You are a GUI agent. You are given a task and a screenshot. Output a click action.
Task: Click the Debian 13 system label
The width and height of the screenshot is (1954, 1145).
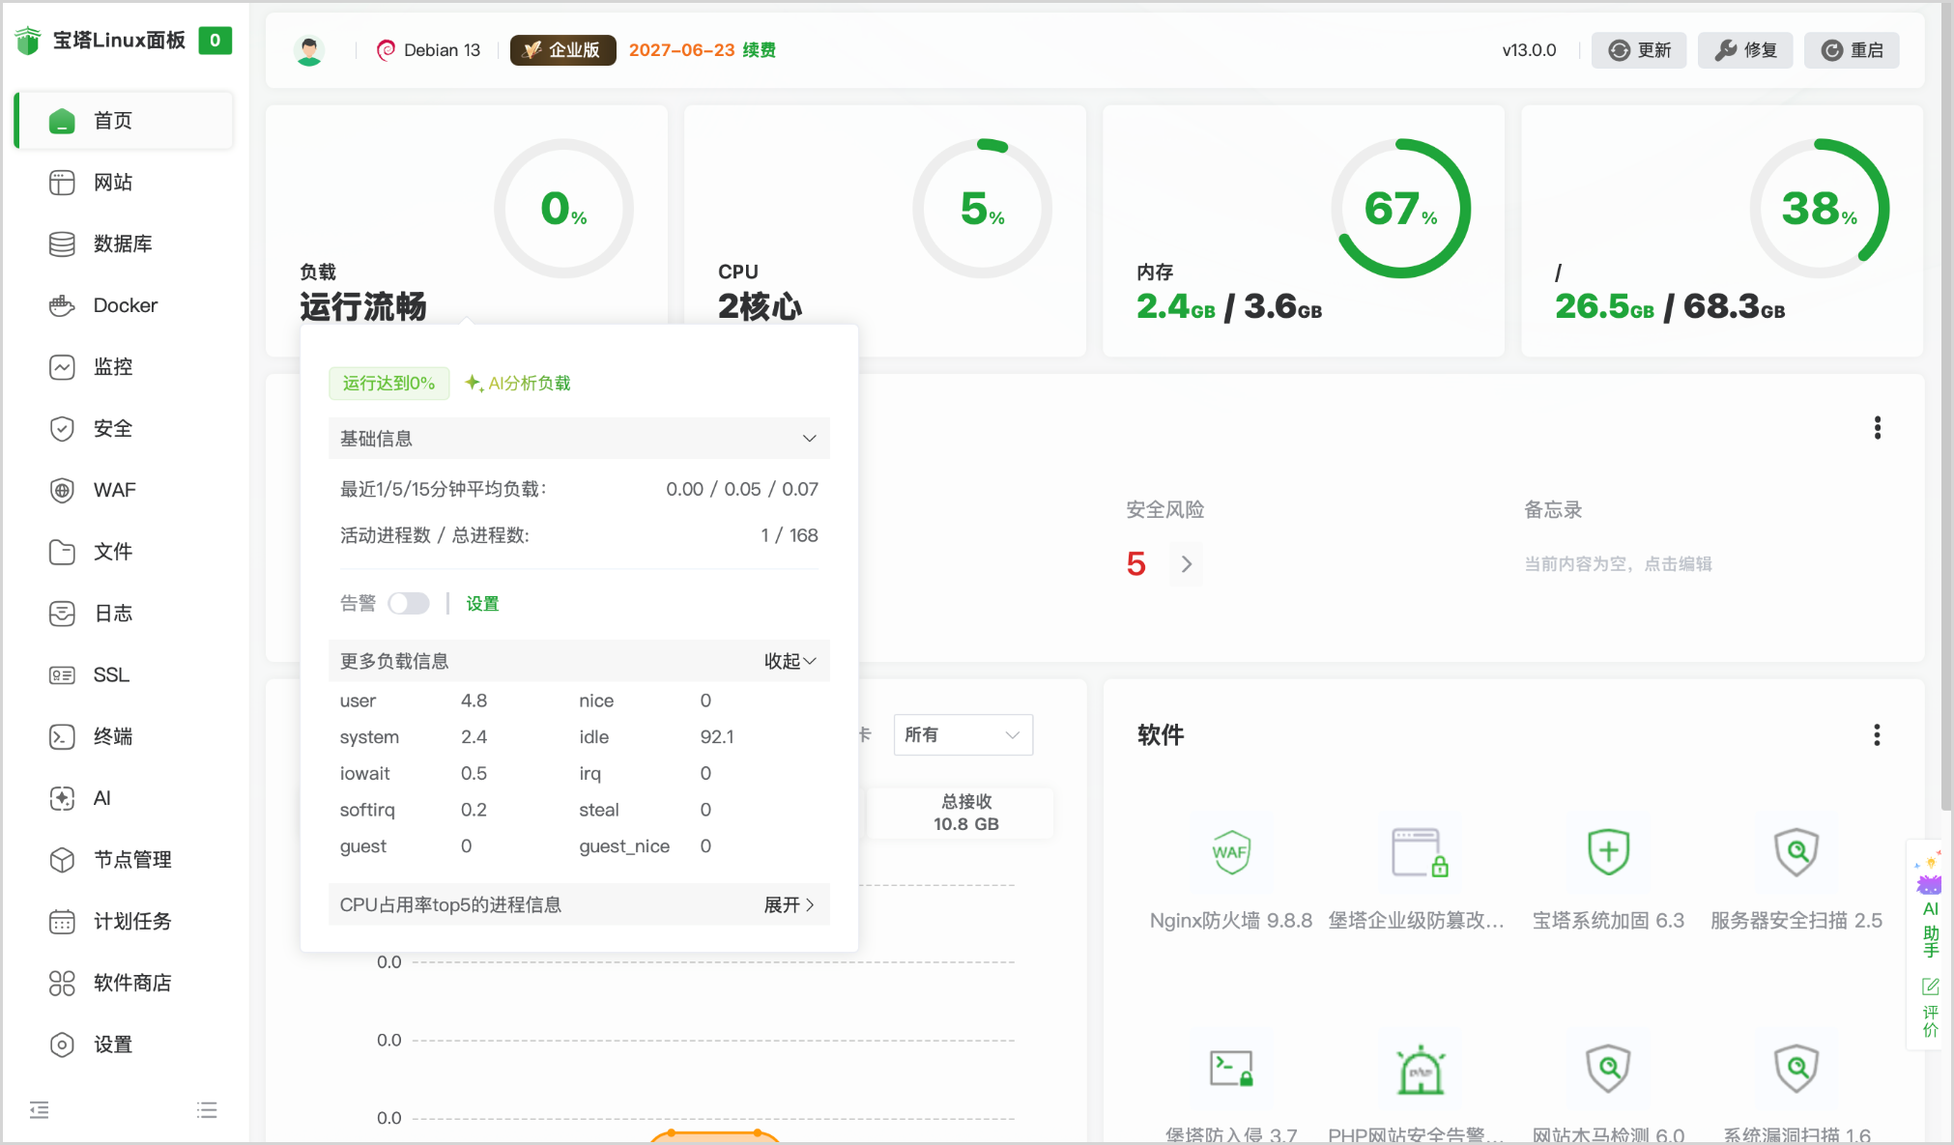(x=428, y=50)
